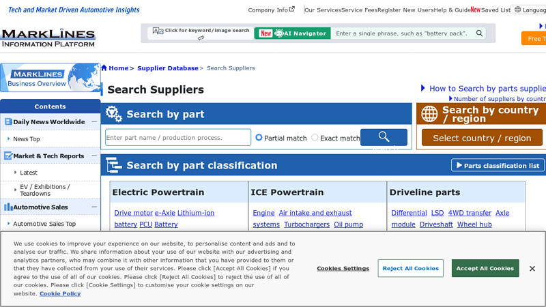Screen dimensions: 546x307
Task: Select the Exact match radio button
Action: 315,138
